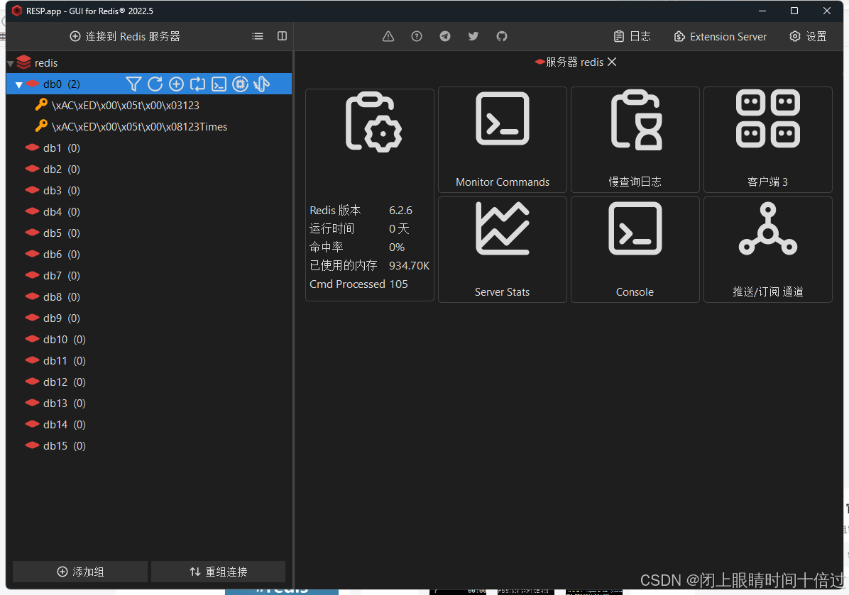Collapse the db0 database node

18,85
